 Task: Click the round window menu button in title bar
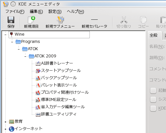[13, 4]
